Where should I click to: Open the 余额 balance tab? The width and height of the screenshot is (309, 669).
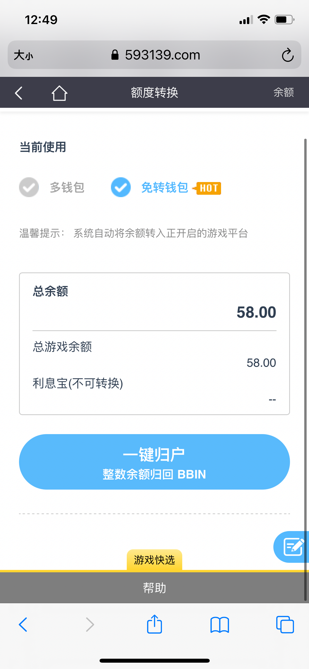284,92
